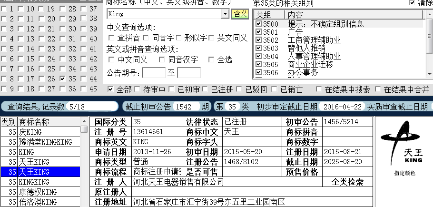433x207 pixels.
Task: Uncheck group 3500 checkbox
Action: pyautogui.click(x=258, y=24)
